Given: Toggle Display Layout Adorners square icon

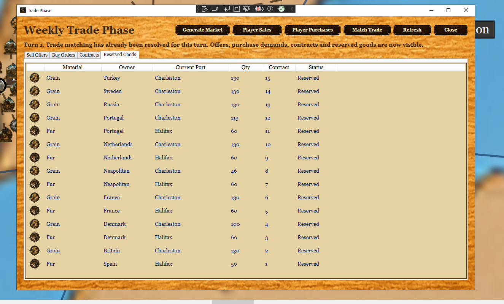Looking at the screenshot, I should [237, 9].
